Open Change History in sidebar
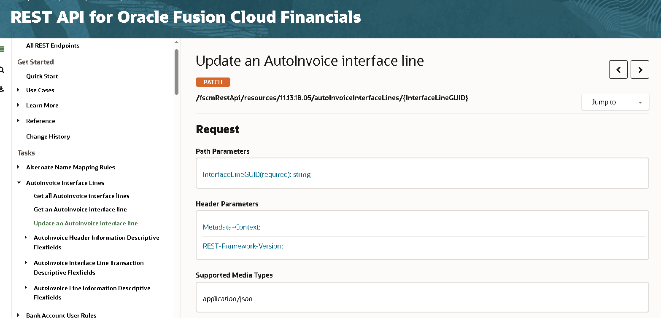This screenshot has width=661, height=318. (x=48, y=136)
